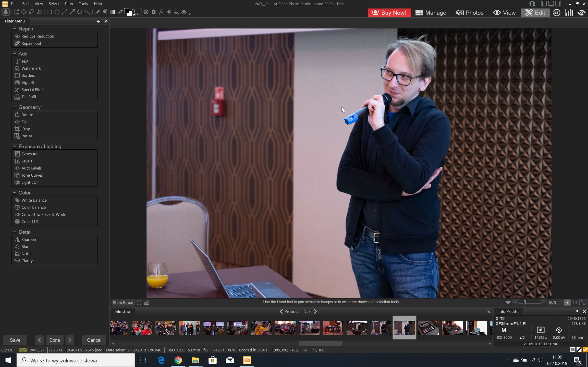
Task: Open the Red Eye Reduction filter
Action: 38,36
